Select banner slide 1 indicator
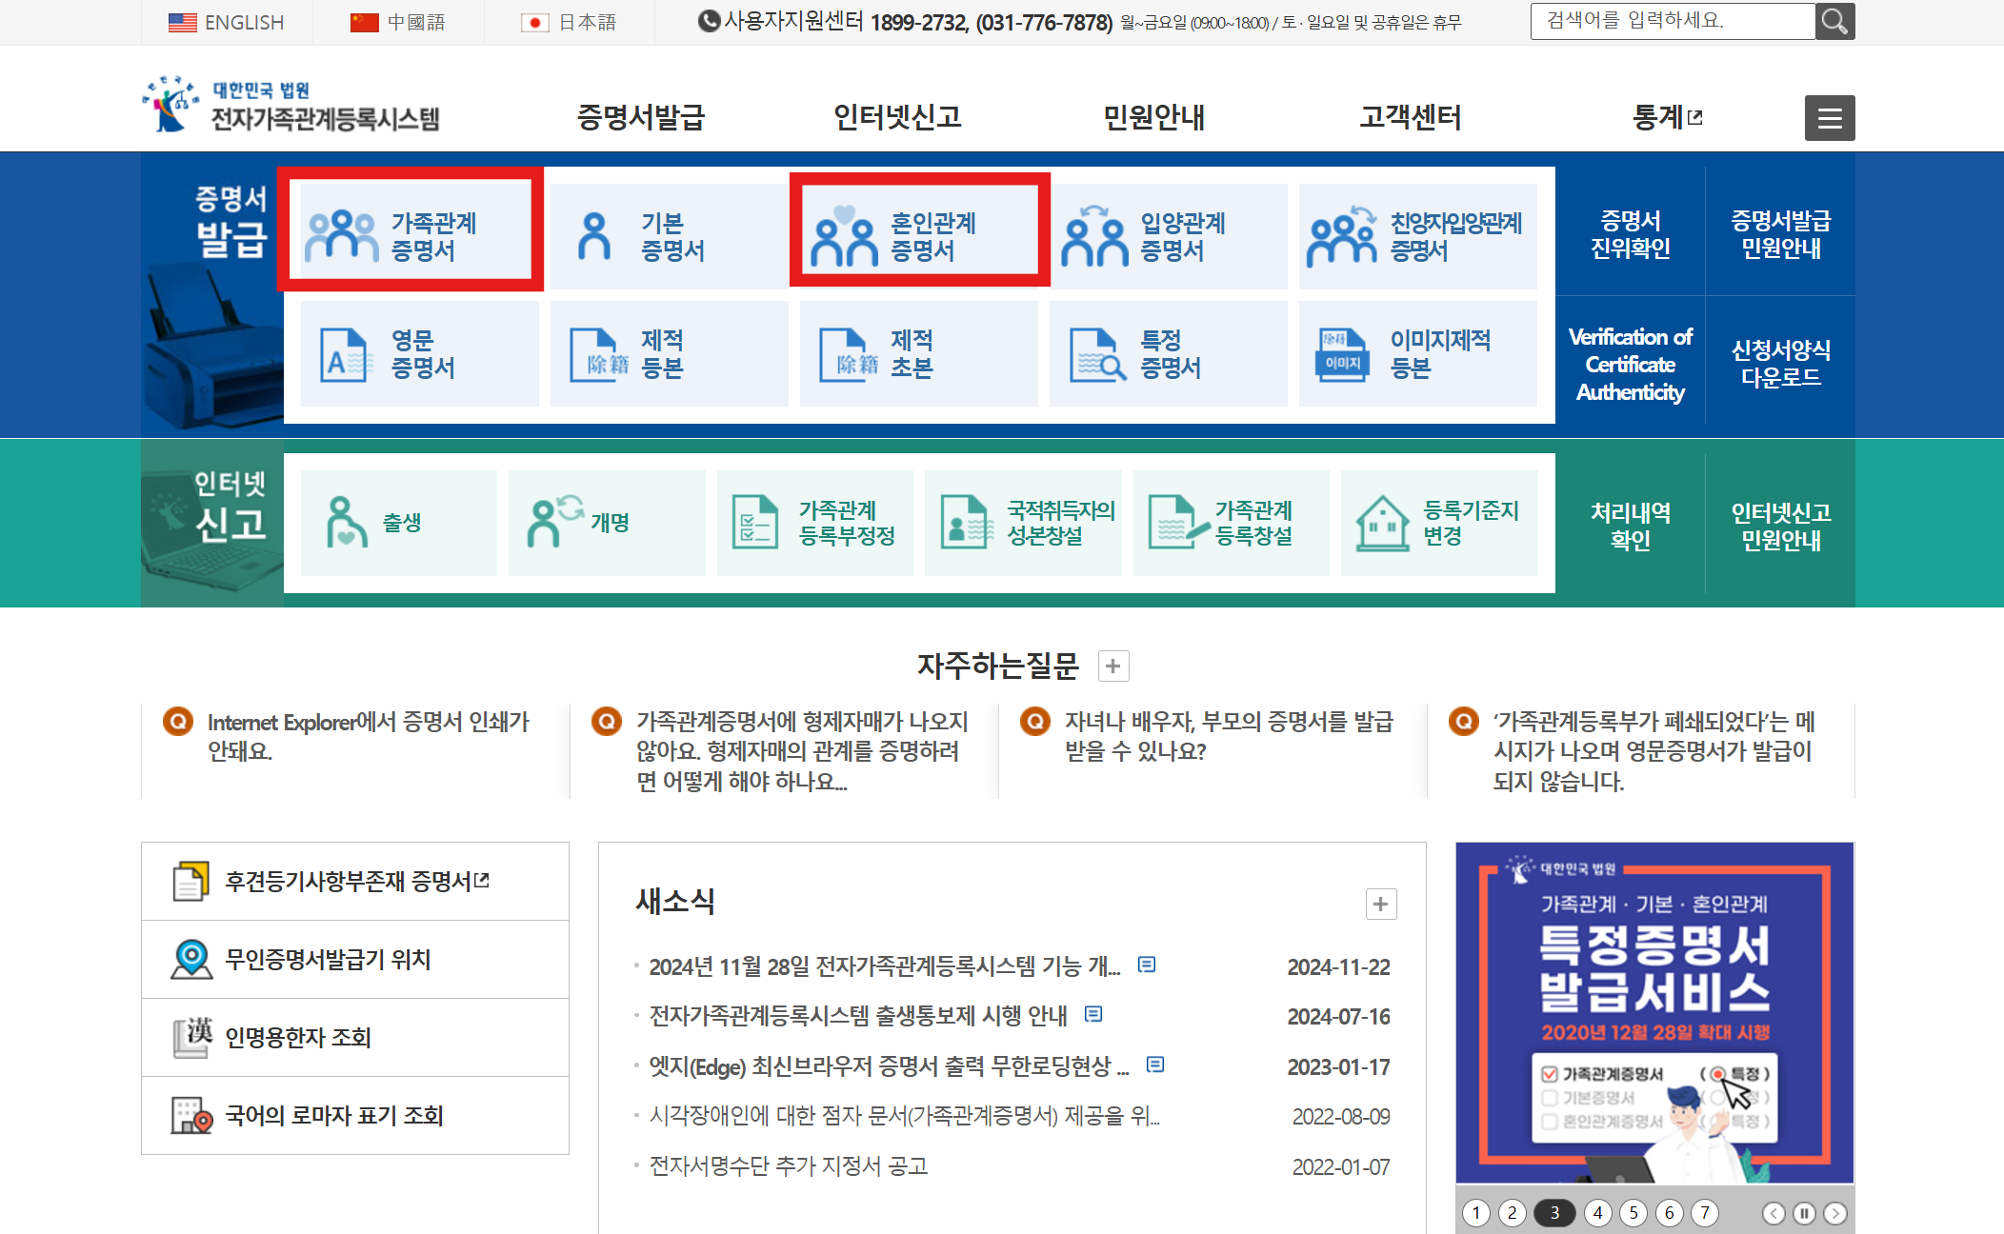Image resolution: width=2004 pixels, height=1234 pixels. coord(1475,1212)
